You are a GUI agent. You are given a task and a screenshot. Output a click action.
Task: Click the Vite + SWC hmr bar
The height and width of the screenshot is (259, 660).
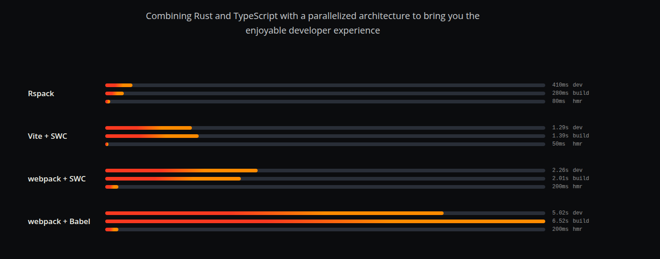click(x=325, y=144)
